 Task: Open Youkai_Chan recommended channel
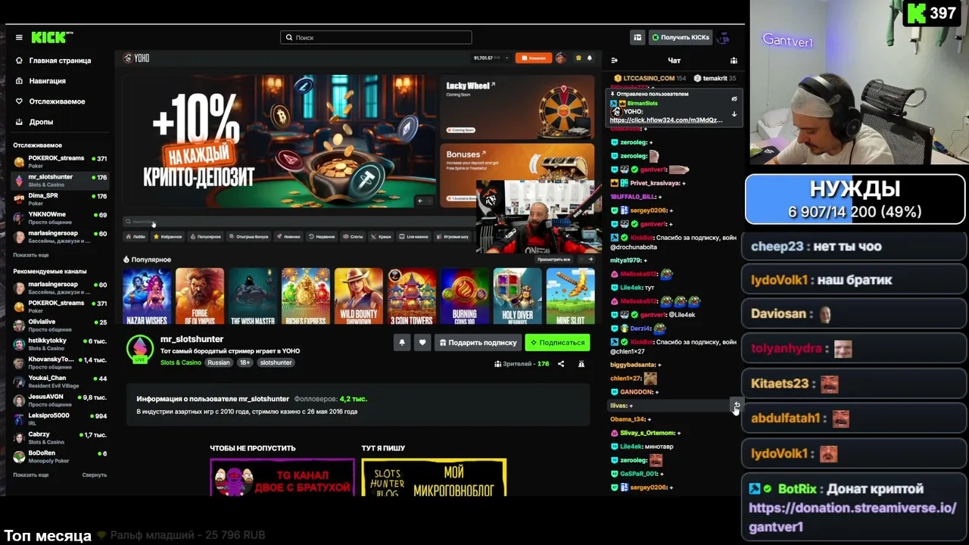coord(61,381)
